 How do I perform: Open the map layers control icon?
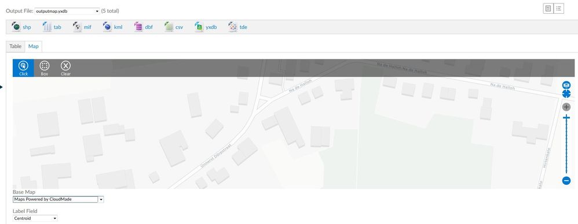566,85
